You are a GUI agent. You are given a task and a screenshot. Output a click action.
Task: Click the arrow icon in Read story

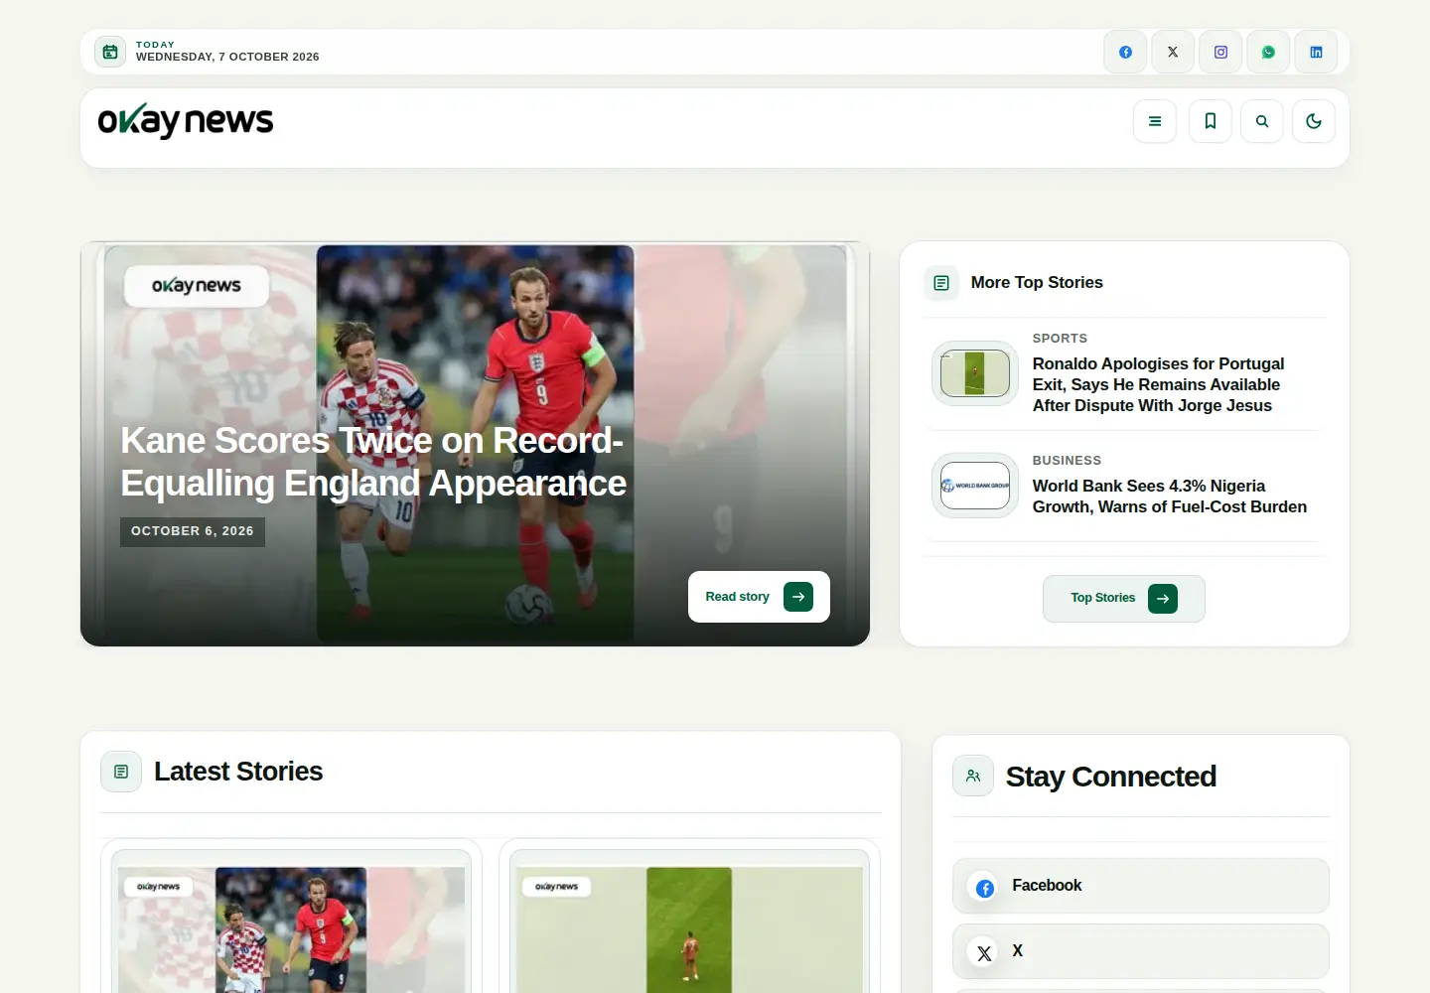[798, 597]
